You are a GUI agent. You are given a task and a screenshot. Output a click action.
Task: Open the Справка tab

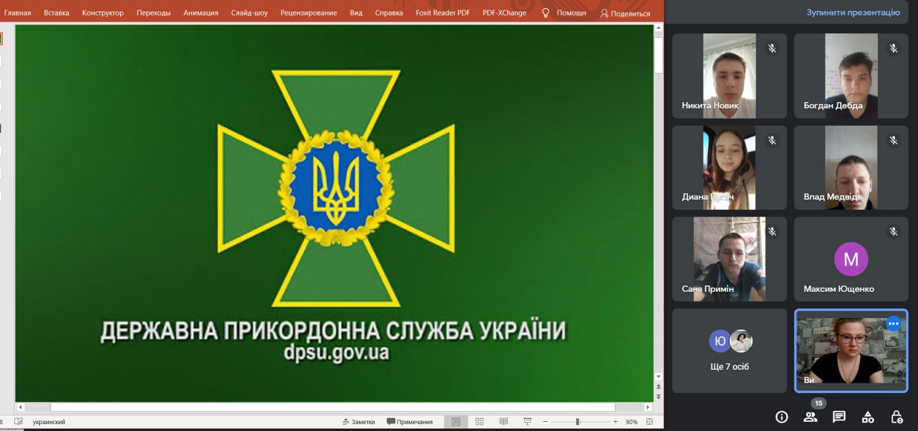[389, 13]
